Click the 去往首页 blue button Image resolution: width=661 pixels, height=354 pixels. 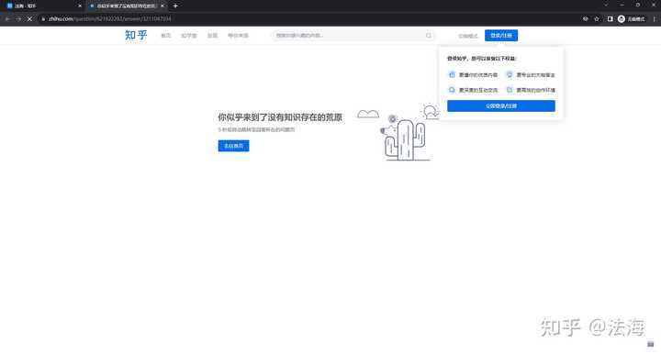(233, 146)
